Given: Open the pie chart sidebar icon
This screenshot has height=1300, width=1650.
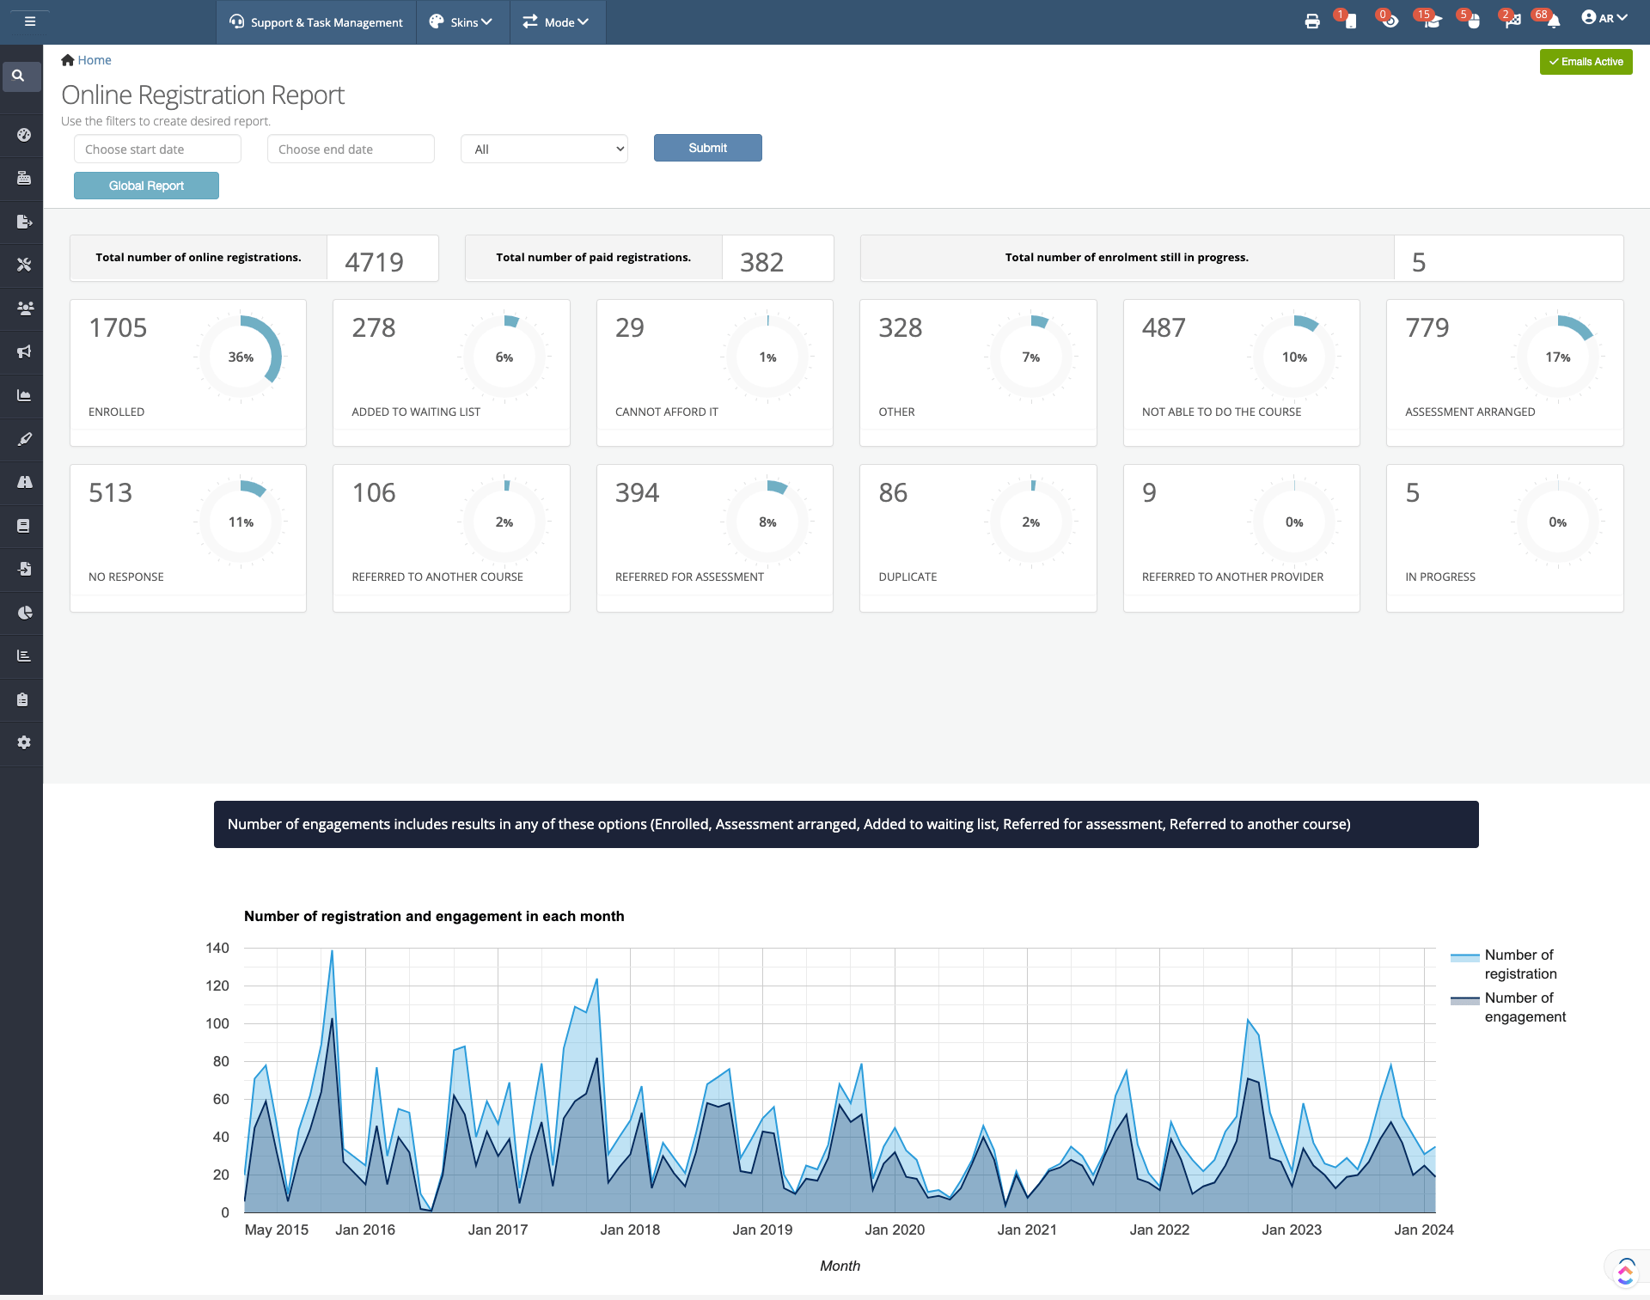Looking at the screenshot, I should click(24, 613).
